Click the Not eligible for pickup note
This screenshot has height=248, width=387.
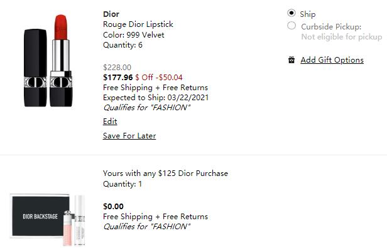[x=342, y=37]
